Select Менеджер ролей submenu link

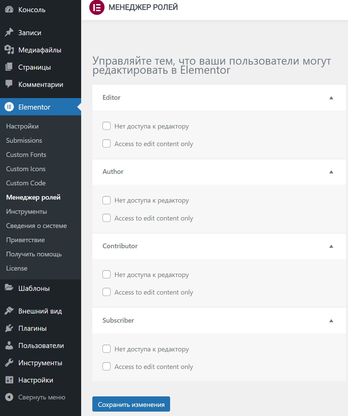[33, 197]
